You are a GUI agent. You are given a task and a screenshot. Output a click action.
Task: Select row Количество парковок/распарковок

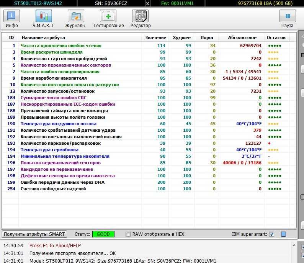point(149,143)
